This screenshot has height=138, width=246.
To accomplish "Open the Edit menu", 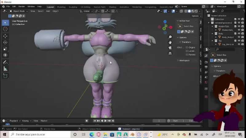I will click(14, 6).
